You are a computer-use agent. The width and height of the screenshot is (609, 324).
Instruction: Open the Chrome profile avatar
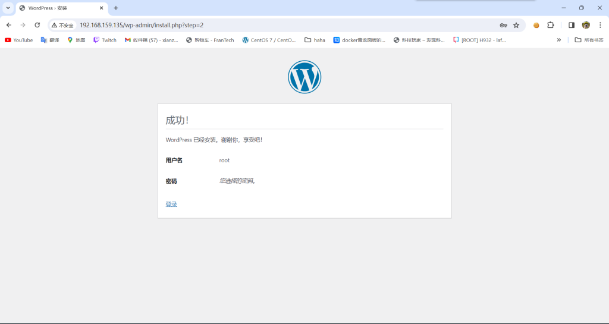(586, 25)
